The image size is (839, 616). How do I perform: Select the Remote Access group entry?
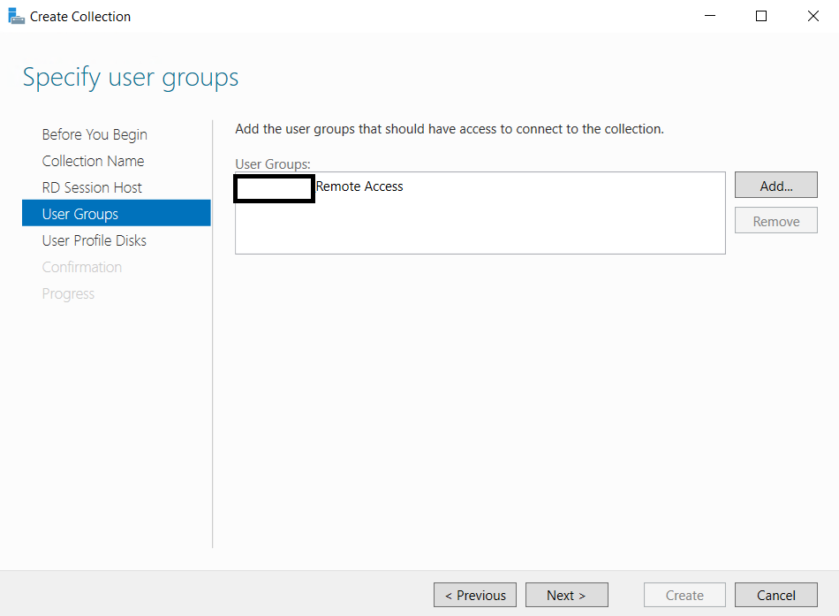coord(359,186)
